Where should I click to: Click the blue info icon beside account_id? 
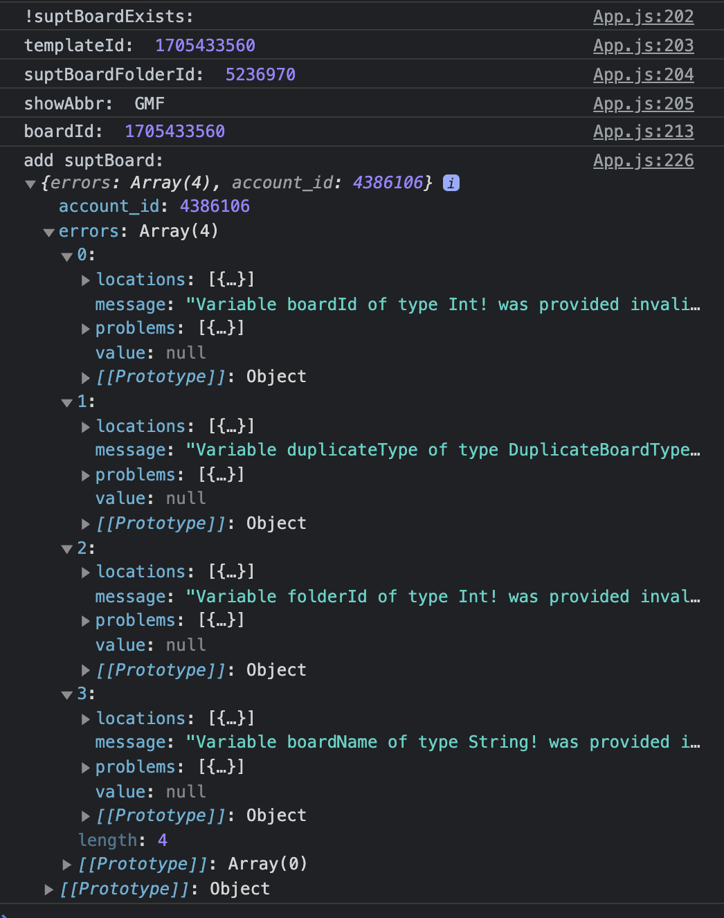click(451, 183)
